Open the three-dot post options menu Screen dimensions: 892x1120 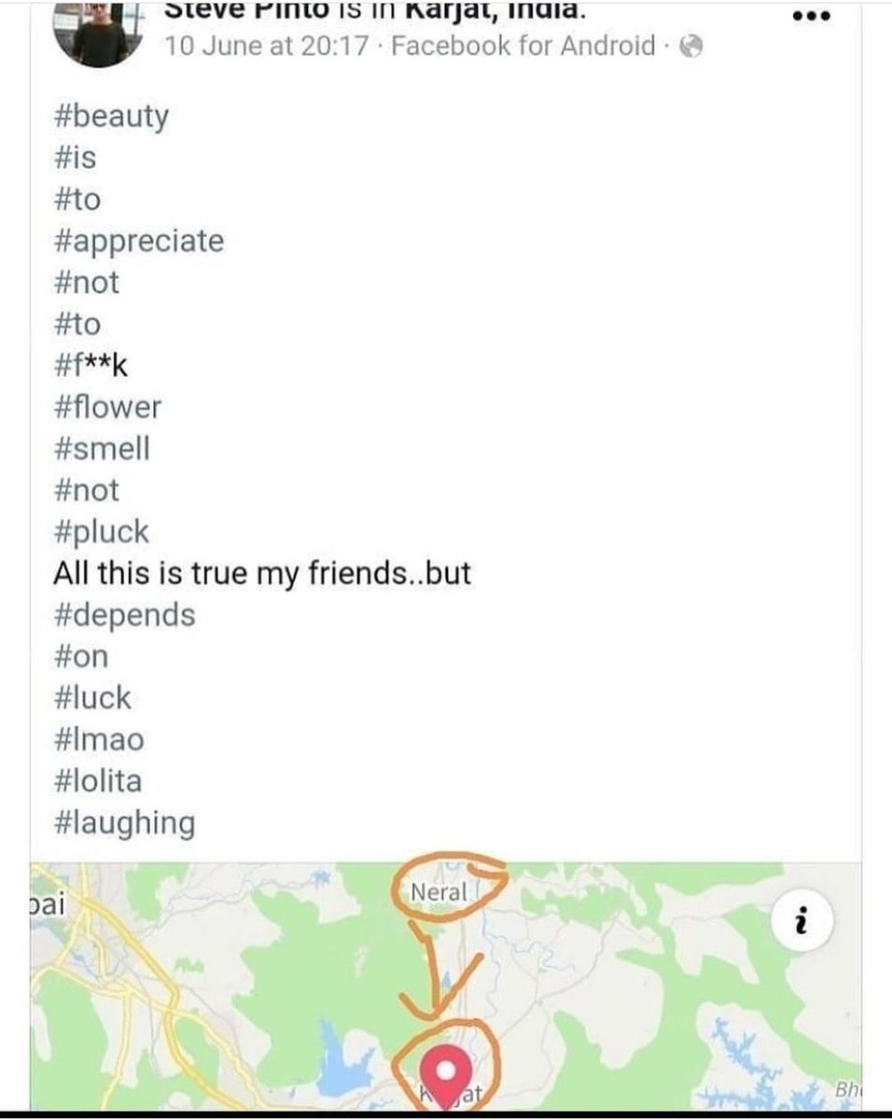810,15
